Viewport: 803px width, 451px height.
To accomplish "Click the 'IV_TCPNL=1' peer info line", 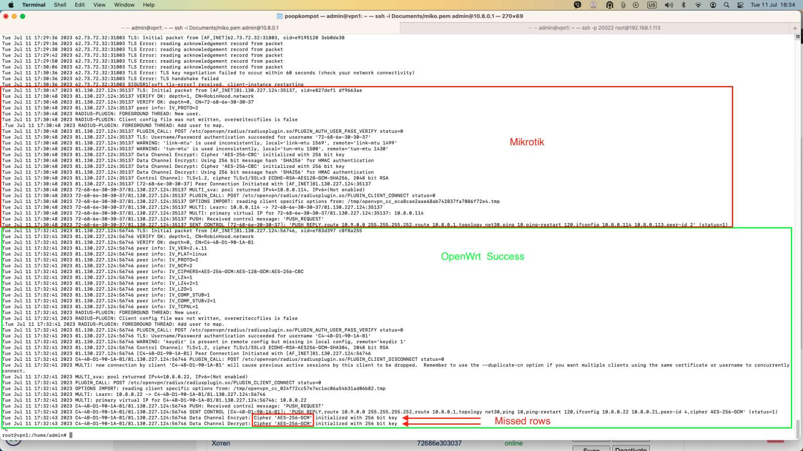I will pyautogui.click(x=100, y=307).
